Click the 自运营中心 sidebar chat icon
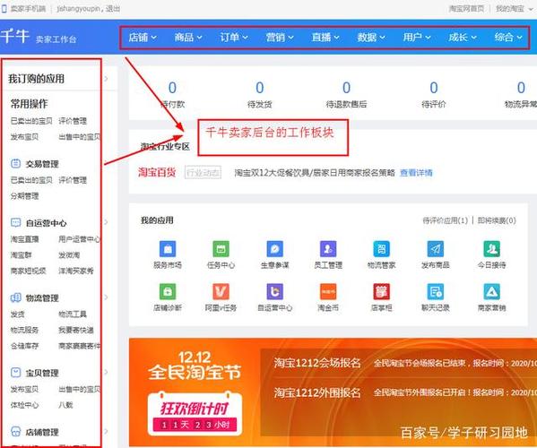 point(16,223)
